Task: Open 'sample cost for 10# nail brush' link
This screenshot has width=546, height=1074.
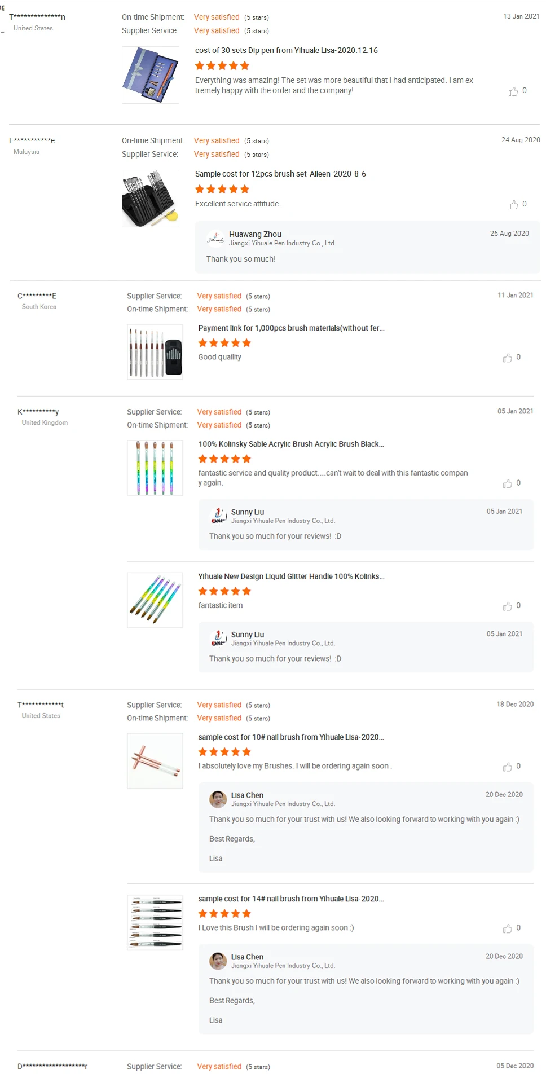Action: coord(290,737)
